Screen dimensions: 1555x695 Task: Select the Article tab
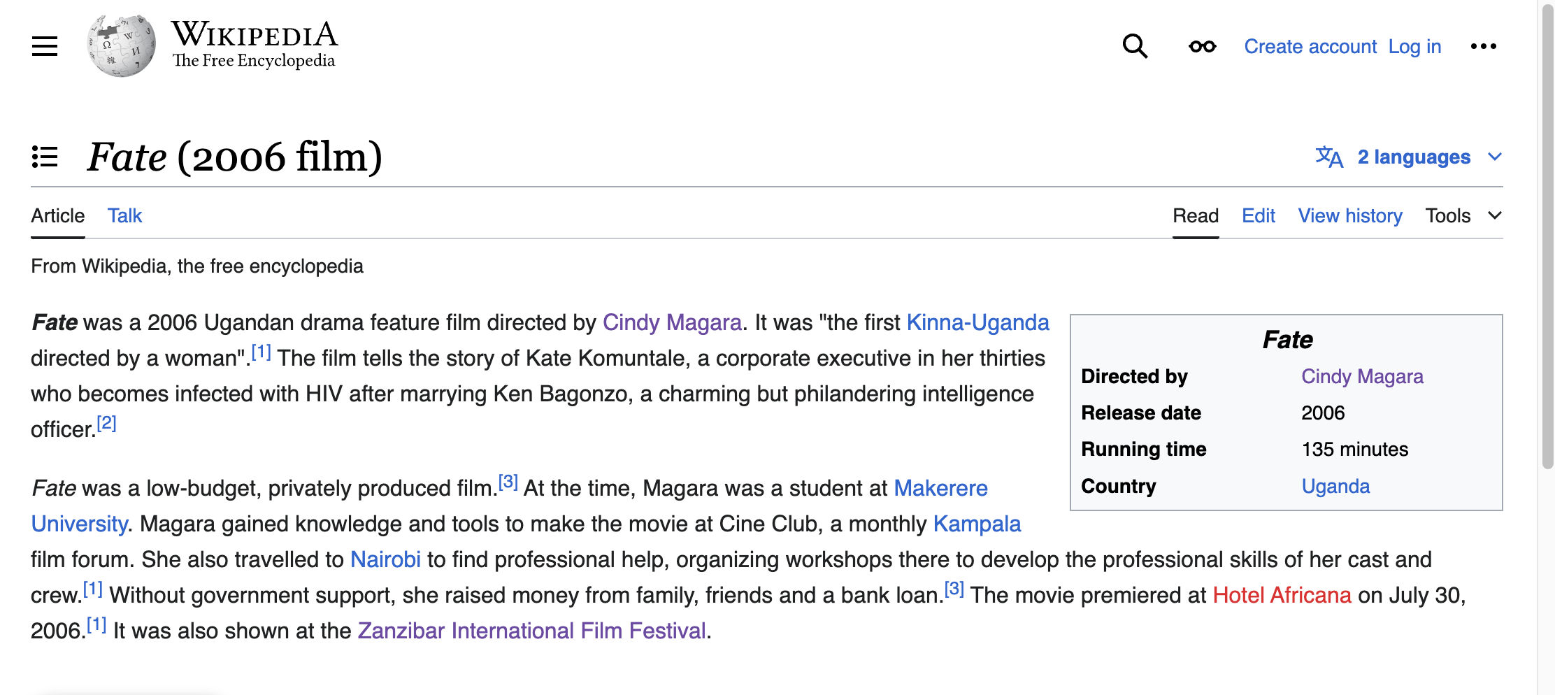[x=58, y=215]
